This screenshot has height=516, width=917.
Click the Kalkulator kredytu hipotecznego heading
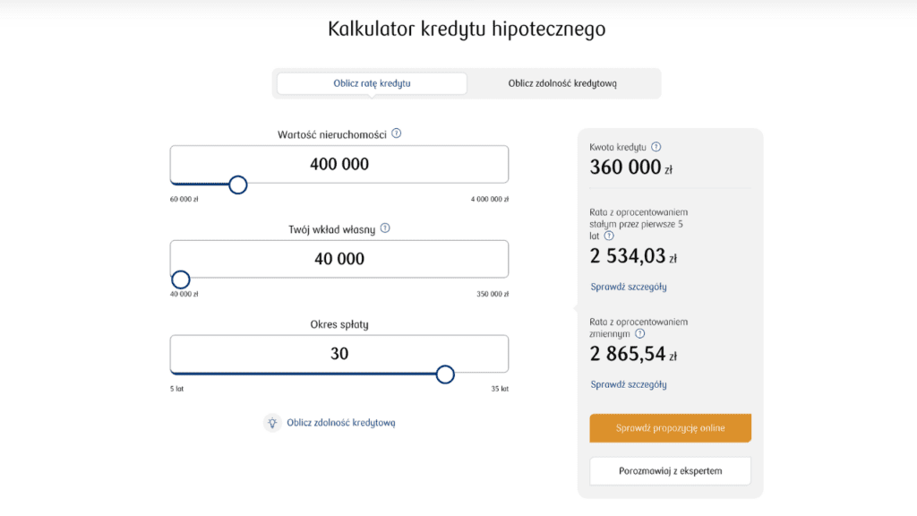tap(467, 29)
